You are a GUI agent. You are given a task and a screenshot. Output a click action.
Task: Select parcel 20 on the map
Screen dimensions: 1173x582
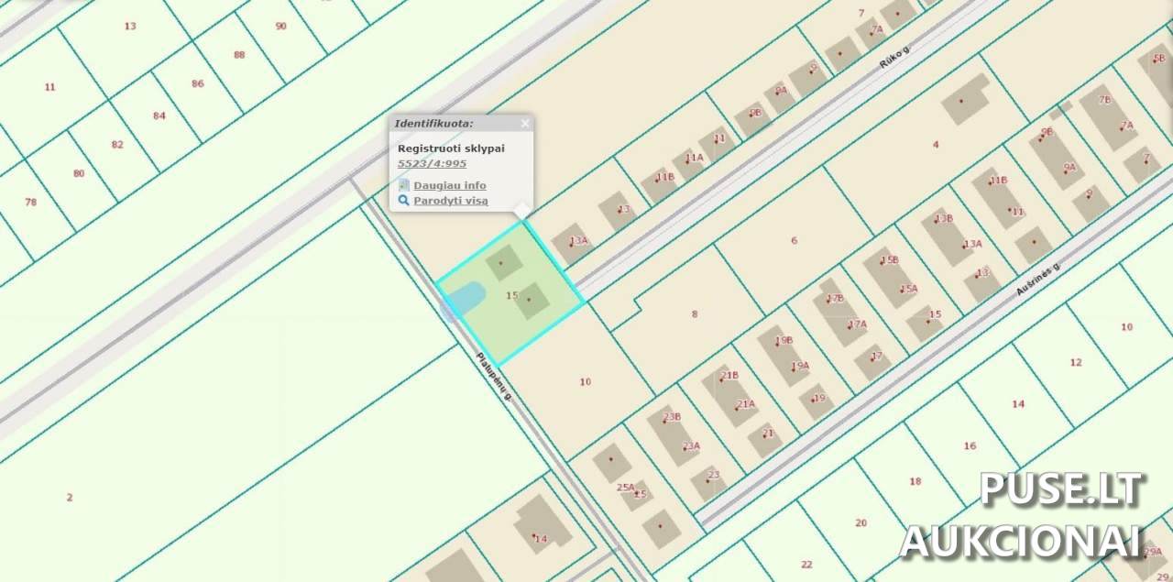[x=861, y=523]
